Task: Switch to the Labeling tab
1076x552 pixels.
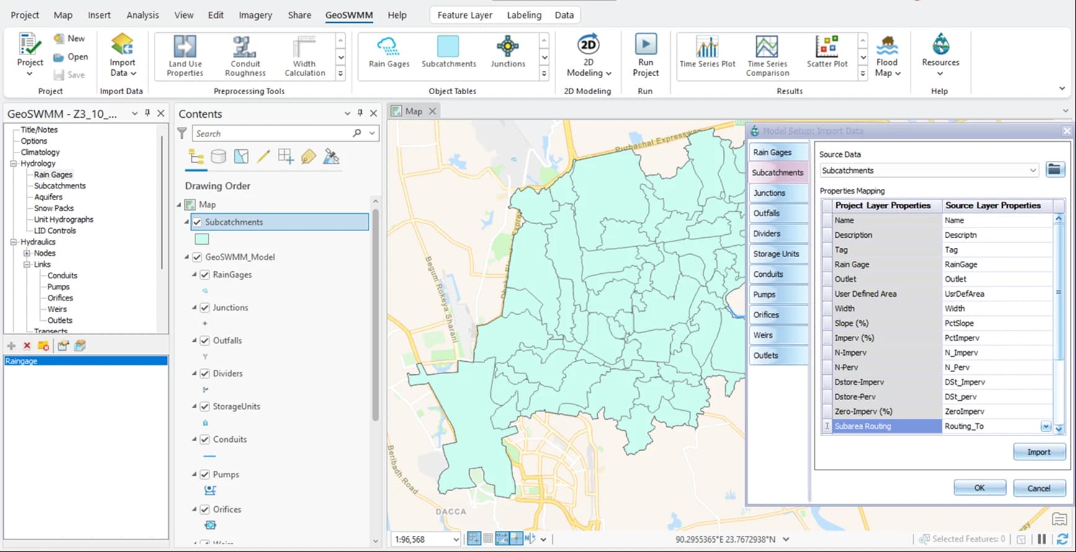Action: (524, 15)
